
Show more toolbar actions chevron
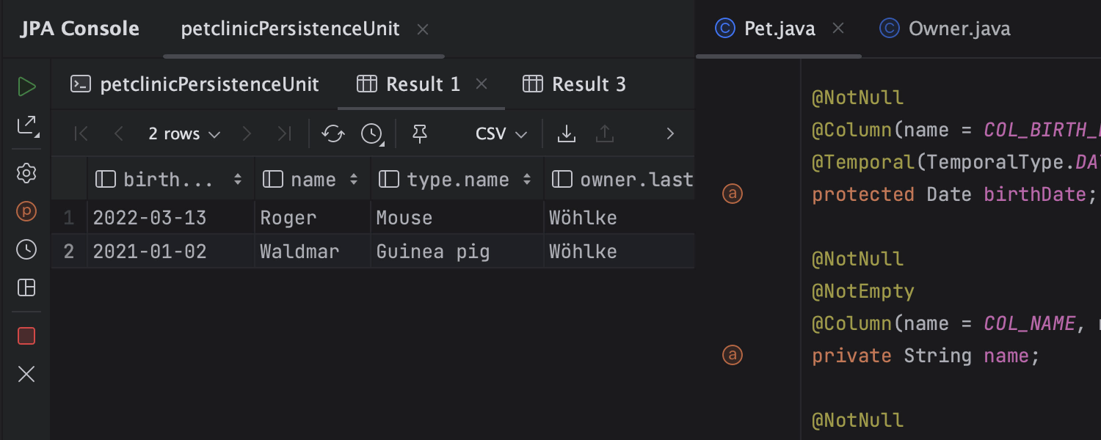(x=669, y=133)
